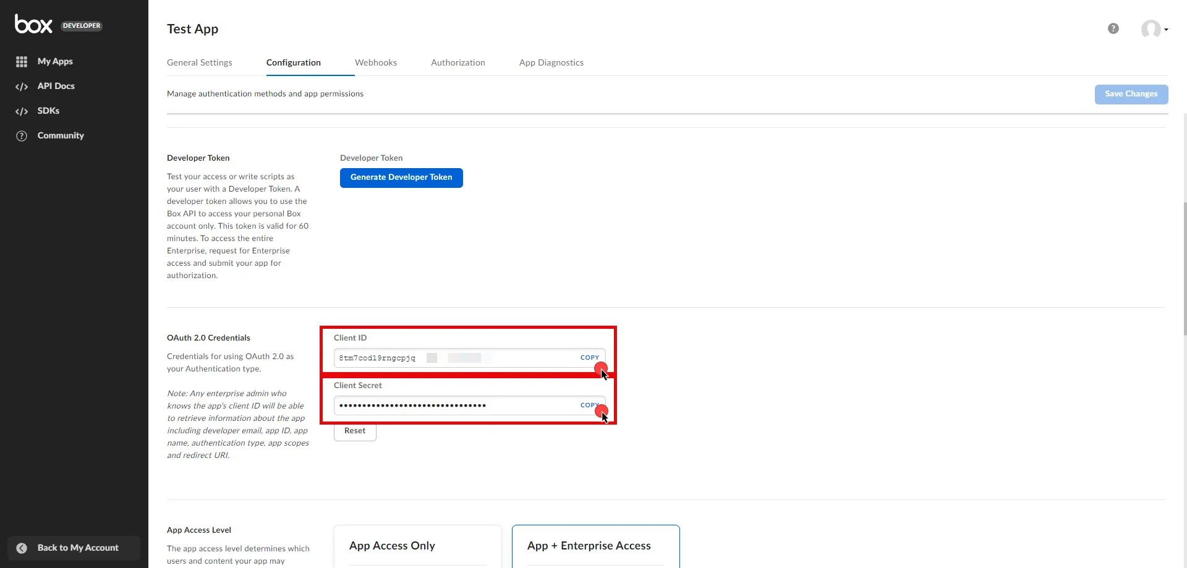Click inside the Client ID field
Screen dimensions: 1187x568
(x=433, y=358)
